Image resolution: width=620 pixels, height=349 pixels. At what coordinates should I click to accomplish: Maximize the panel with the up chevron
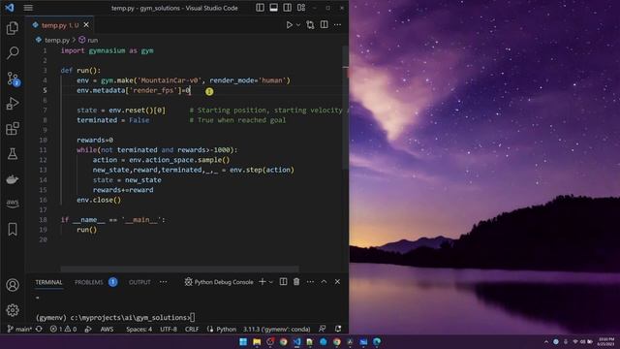(324, 282)
